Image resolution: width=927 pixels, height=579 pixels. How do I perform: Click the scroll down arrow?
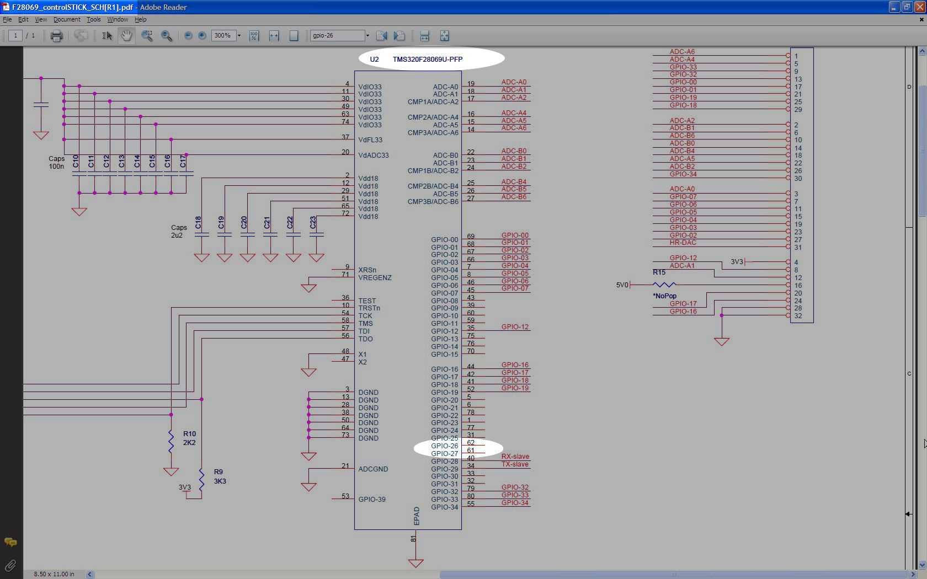[921, 565]
